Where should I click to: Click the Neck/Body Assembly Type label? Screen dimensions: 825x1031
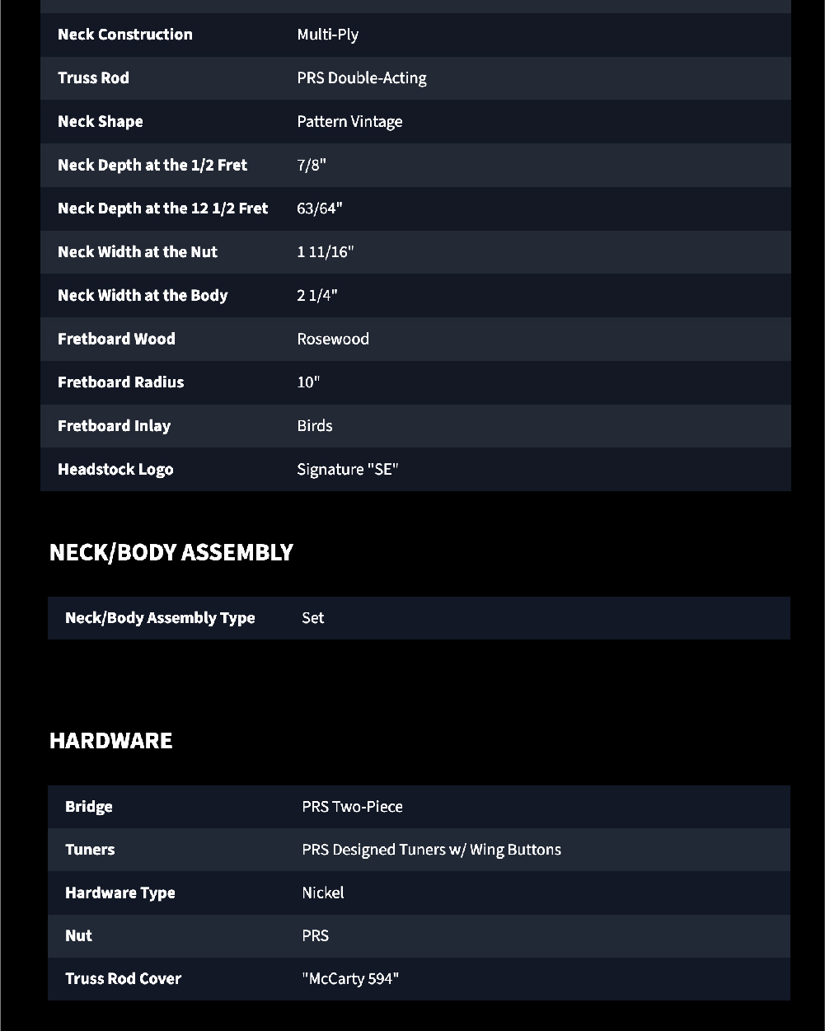tap(159, 618)
